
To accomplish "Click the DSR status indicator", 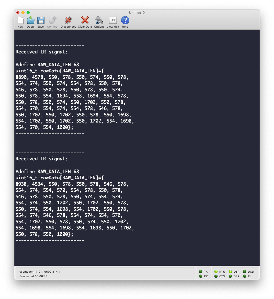I will [x=230, y=276].
